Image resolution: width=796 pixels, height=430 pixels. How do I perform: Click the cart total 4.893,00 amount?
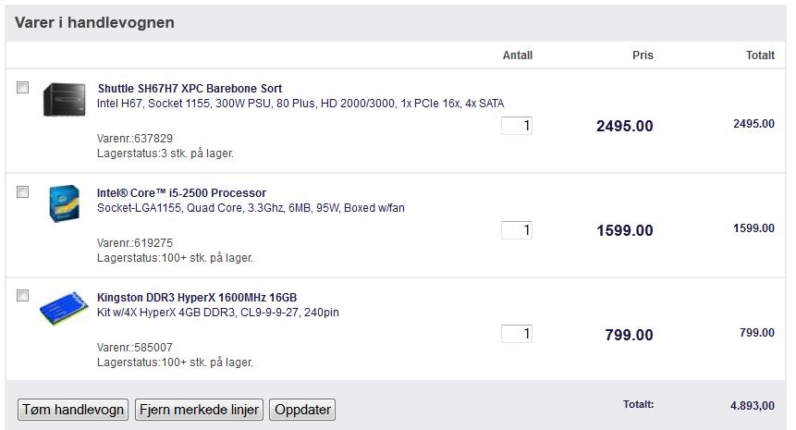[x=753, y=406]
